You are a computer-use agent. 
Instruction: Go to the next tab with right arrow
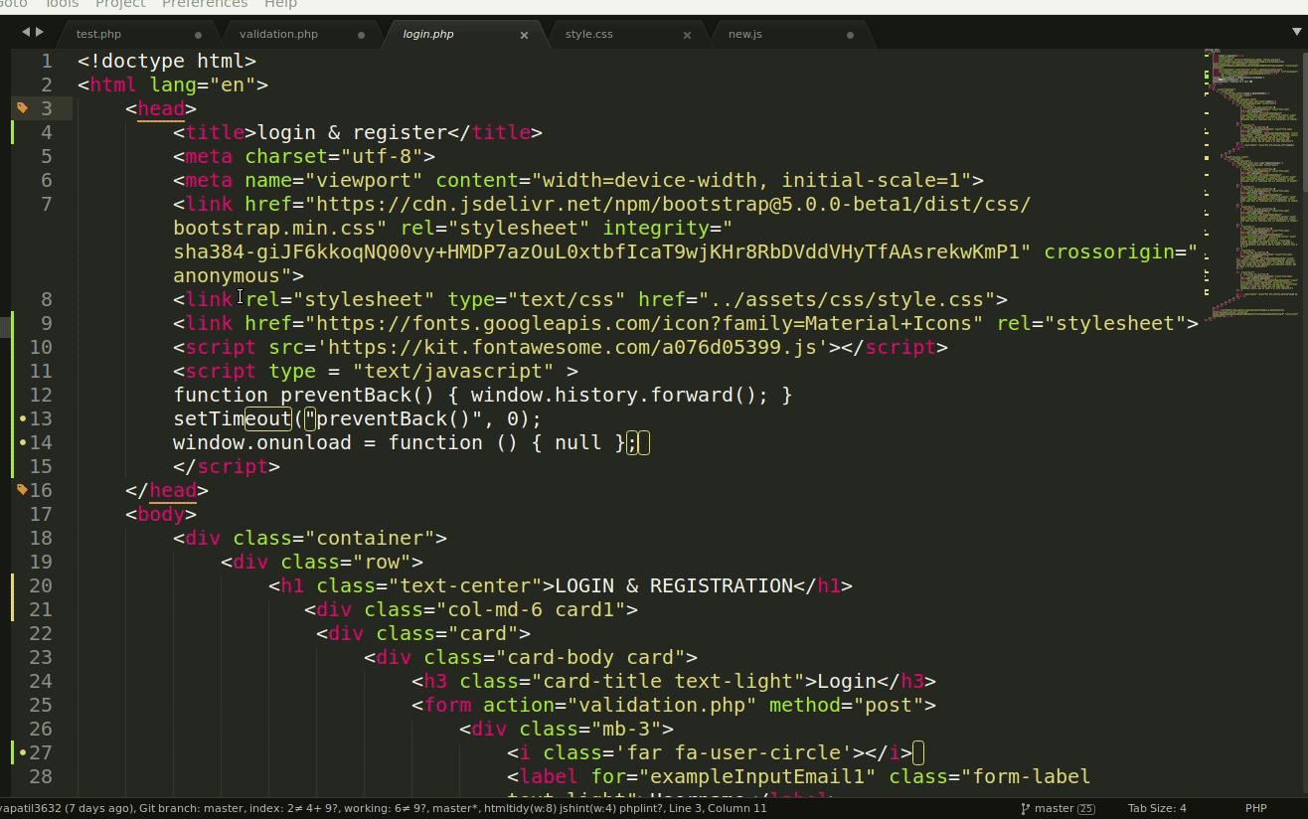tap(40, 33)
